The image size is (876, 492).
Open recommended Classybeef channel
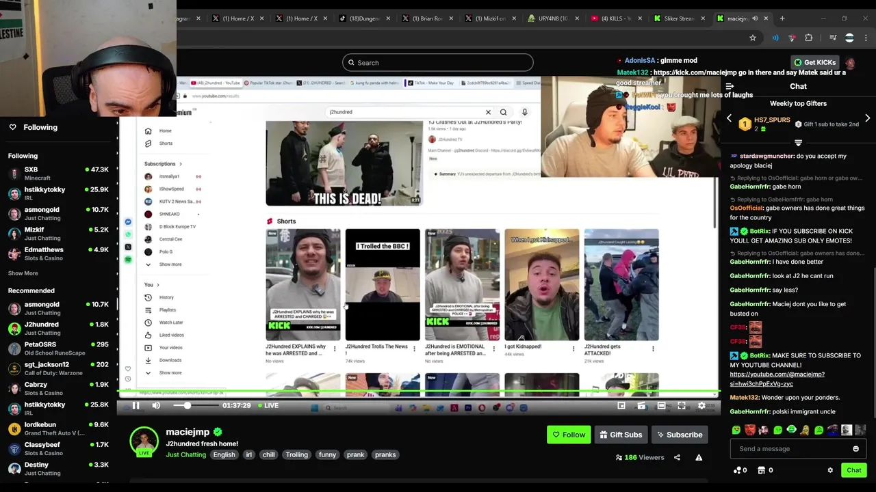[58, 448]
